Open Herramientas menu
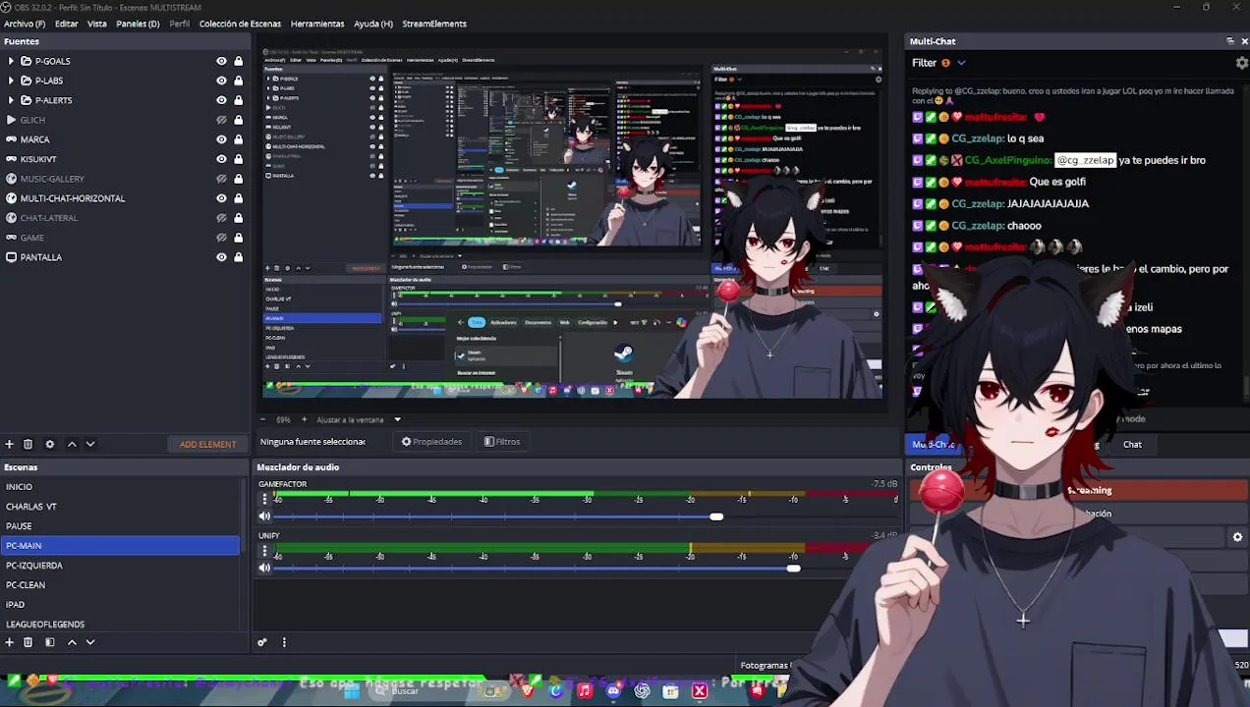Viewport: 1250px width, 707px height. click(317, 24)
